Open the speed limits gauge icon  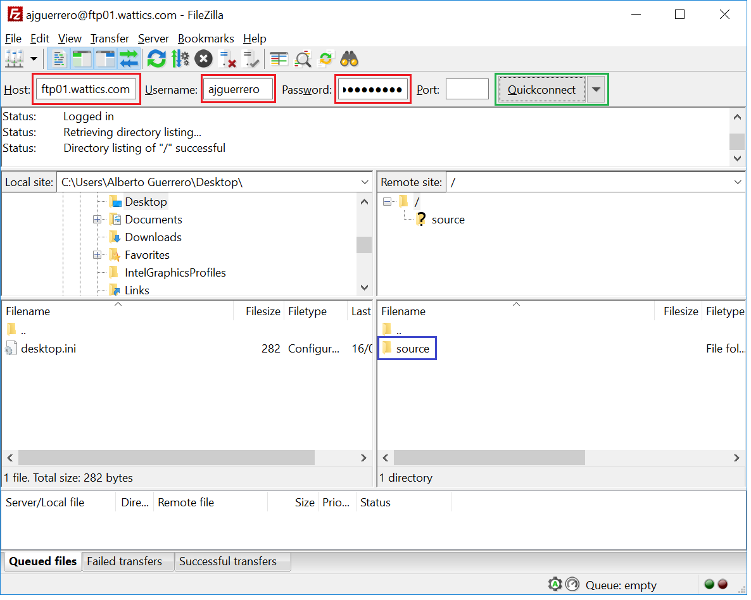(572, 584)
